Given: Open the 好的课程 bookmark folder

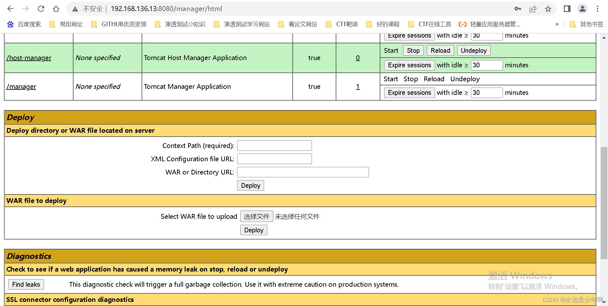Looking at the screenshot, I should click(383, 24).
